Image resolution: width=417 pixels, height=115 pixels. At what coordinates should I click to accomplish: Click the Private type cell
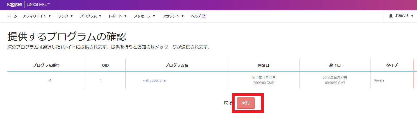tap(379, 80)
